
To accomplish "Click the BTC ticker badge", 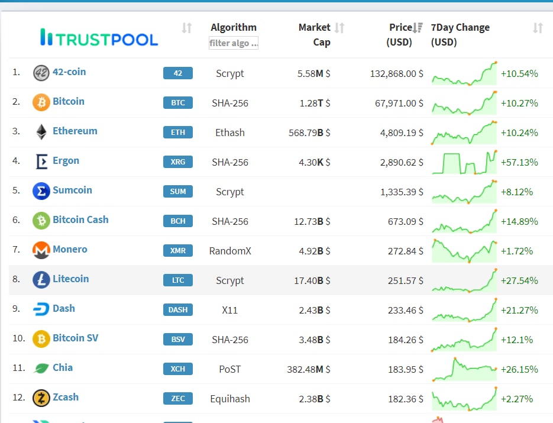I will click(178, 103).
